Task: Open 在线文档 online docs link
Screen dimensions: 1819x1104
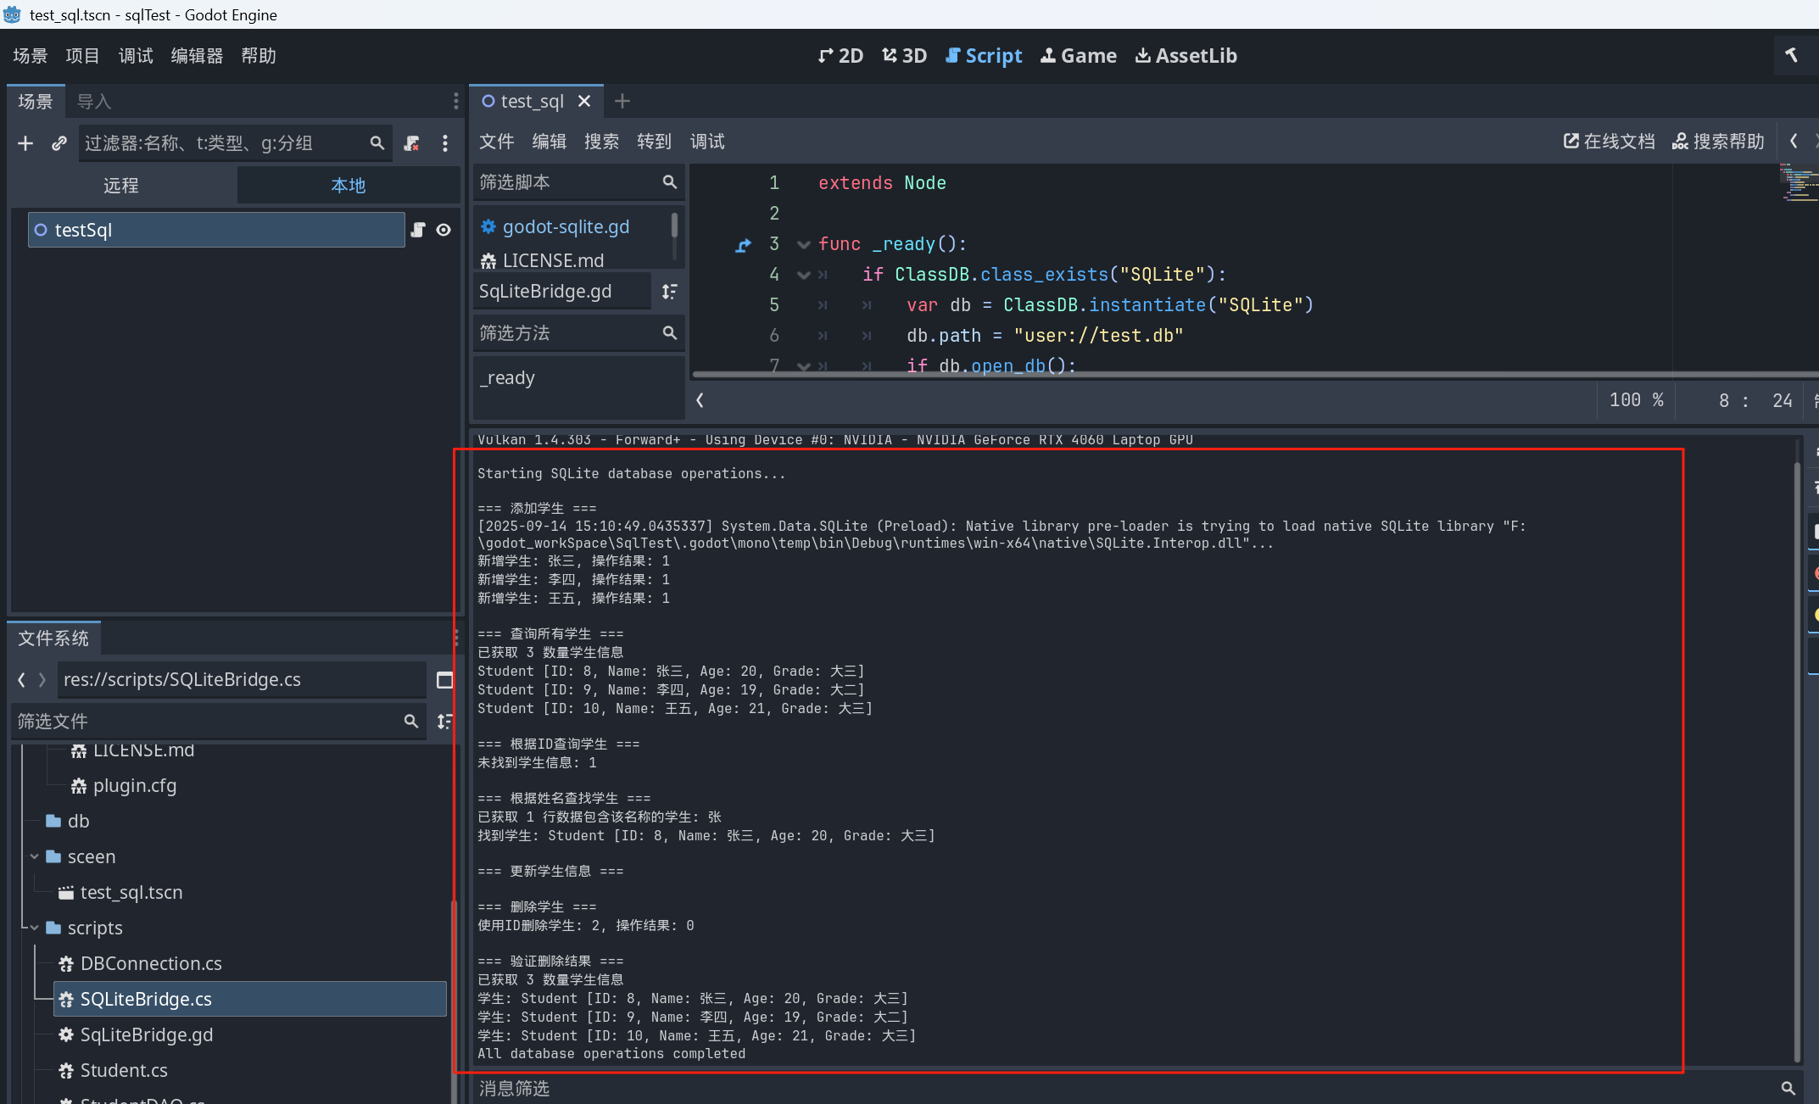Action: 1610,142
